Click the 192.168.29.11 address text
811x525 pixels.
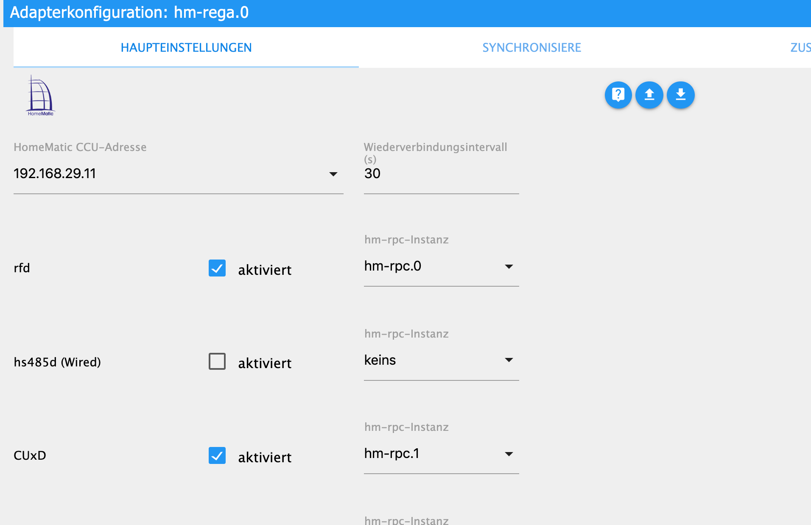pyautogui.click(x=55, y=173)
